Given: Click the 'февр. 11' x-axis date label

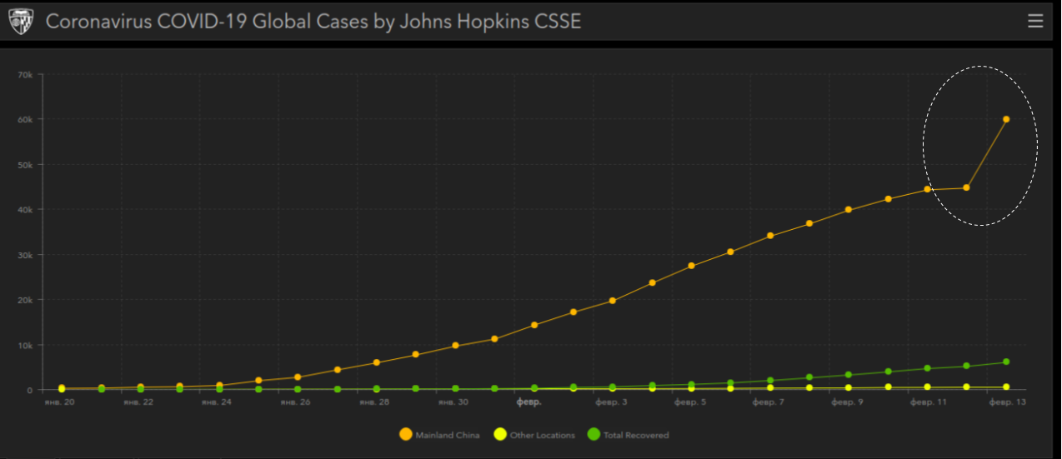Looking at the screenshot, I should pos(928,402).
